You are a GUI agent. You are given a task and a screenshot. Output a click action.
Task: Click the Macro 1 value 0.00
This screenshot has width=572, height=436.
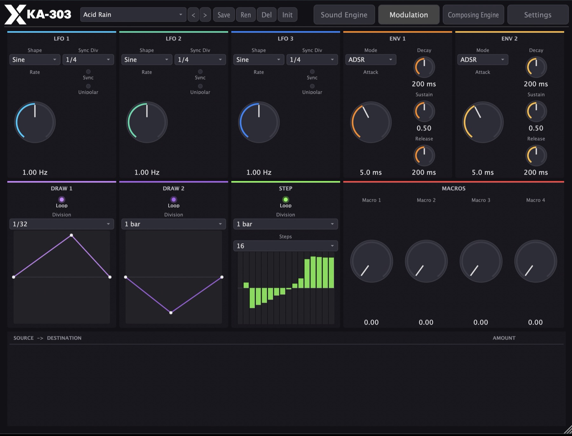point(371,322)
